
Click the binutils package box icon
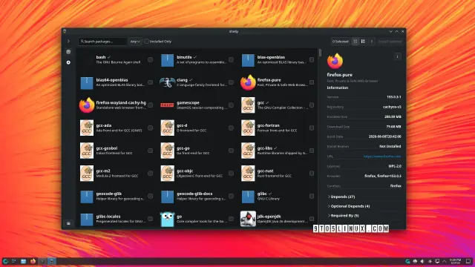pyautogui.click(x=167, y=60)
